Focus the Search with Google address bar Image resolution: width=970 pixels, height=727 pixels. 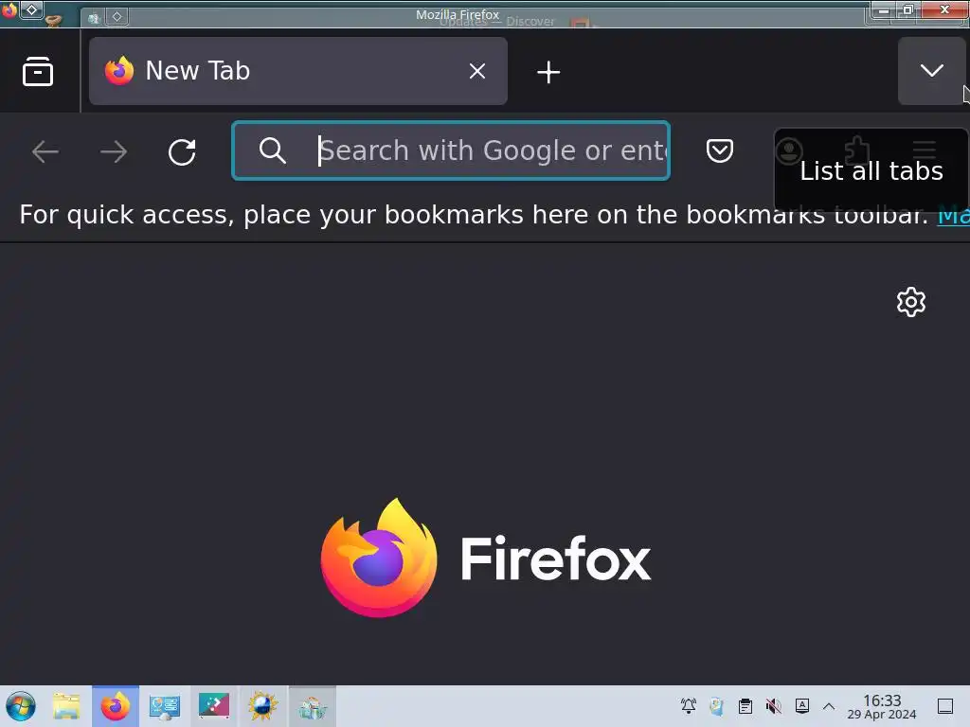451,151
